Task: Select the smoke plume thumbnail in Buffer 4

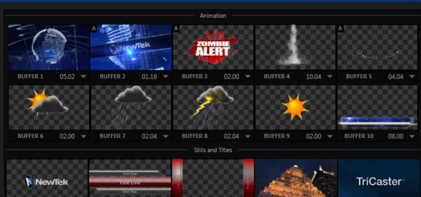Action: coord(295,47)
